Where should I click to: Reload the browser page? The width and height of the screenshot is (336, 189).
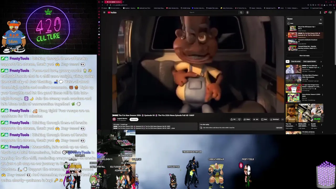(107, 5)
